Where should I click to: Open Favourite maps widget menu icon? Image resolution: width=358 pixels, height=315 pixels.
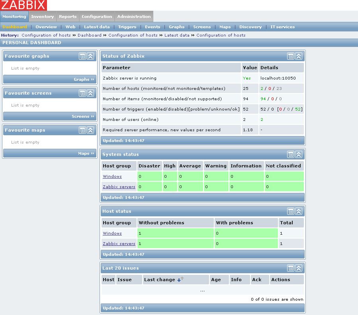[82, 130]
